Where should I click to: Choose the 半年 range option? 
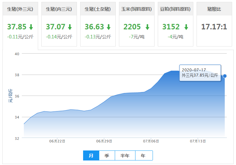125,156
